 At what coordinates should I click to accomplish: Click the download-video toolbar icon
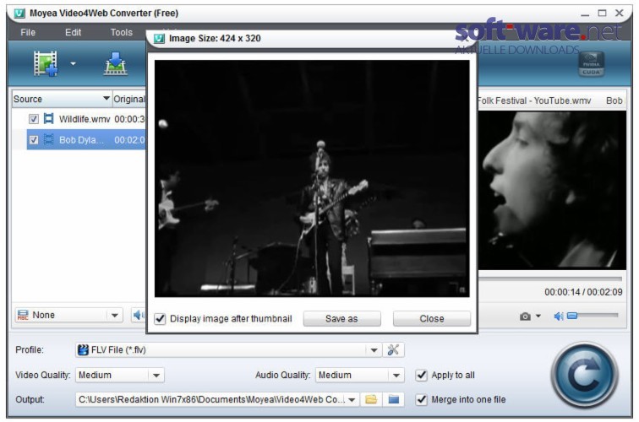[x=115, y=63]
